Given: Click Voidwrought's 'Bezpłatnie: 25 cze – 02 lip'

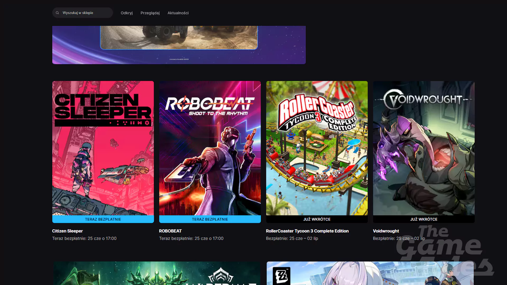Looking at the screenshot, I should click(399, 238).
